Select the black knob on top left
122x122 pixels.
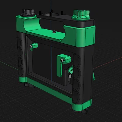[27, 13]
